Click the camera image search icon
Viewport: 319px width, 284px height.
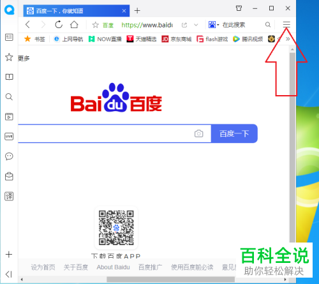tap(199, 133)
